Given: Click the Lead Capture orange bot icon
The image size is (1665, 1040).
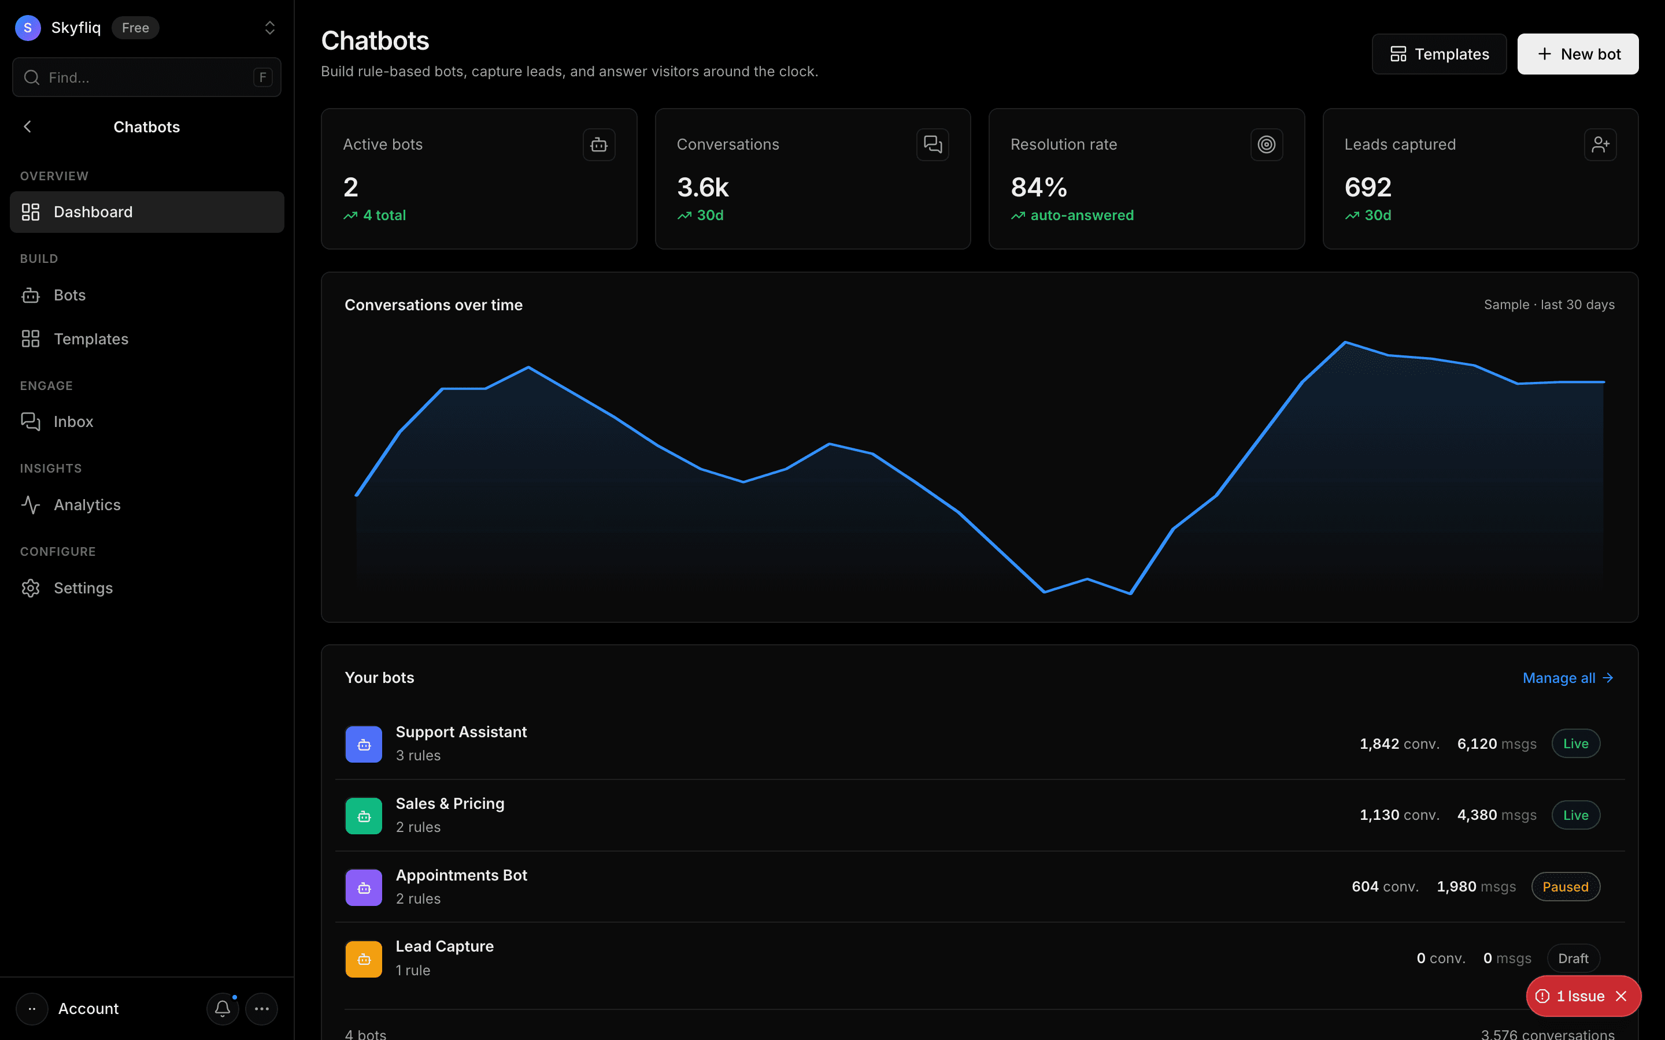Looking at the screenshot, I should point(363,959).
